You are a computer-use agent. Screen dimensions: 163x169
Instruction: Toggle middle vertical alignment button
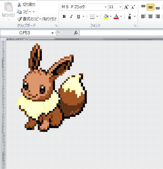(151, 7)
